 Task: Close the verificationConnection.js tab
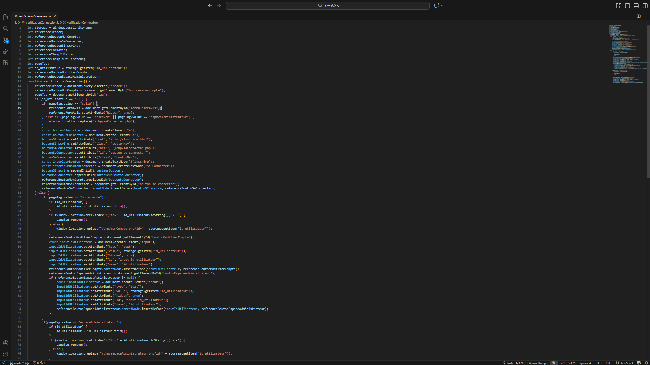(55, 16)
